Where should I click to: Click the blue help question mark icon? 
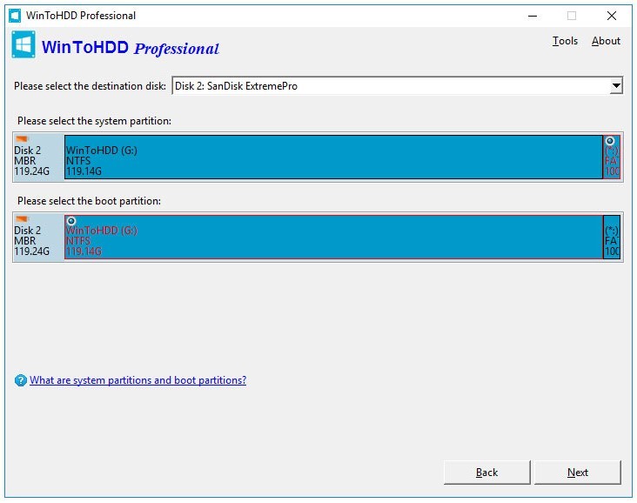(x=20, y=380)
